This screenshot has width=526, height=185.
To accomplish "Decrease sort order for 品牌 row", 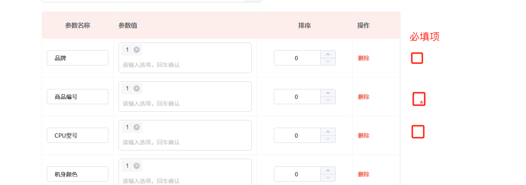I will [x=328, y=62].
